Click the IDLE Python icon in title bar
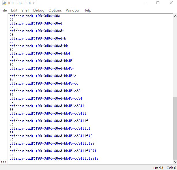The height and width of the screenshot is (170, 177). [x=4, y=3]
